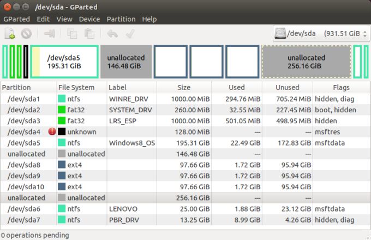Open the Partition menu

click(121, 19)
